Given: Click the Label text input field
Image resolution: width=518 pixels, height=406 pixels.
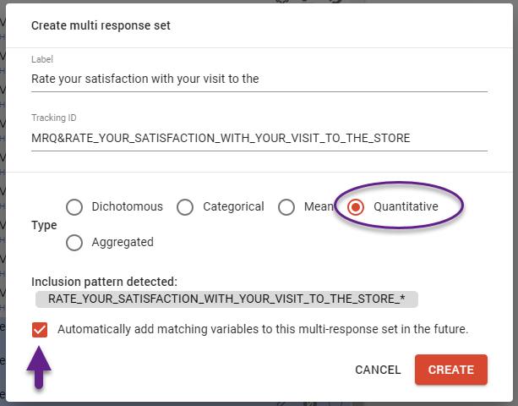Looking at the screenshot, I should click(258, 79).
